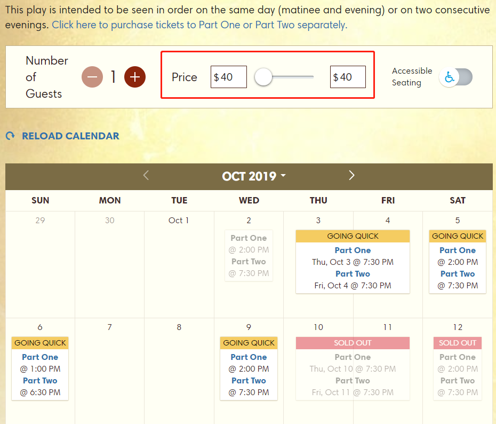The image size is (496, 424).
Task: Click the Number of Guests label
Action: pos(47,77)
